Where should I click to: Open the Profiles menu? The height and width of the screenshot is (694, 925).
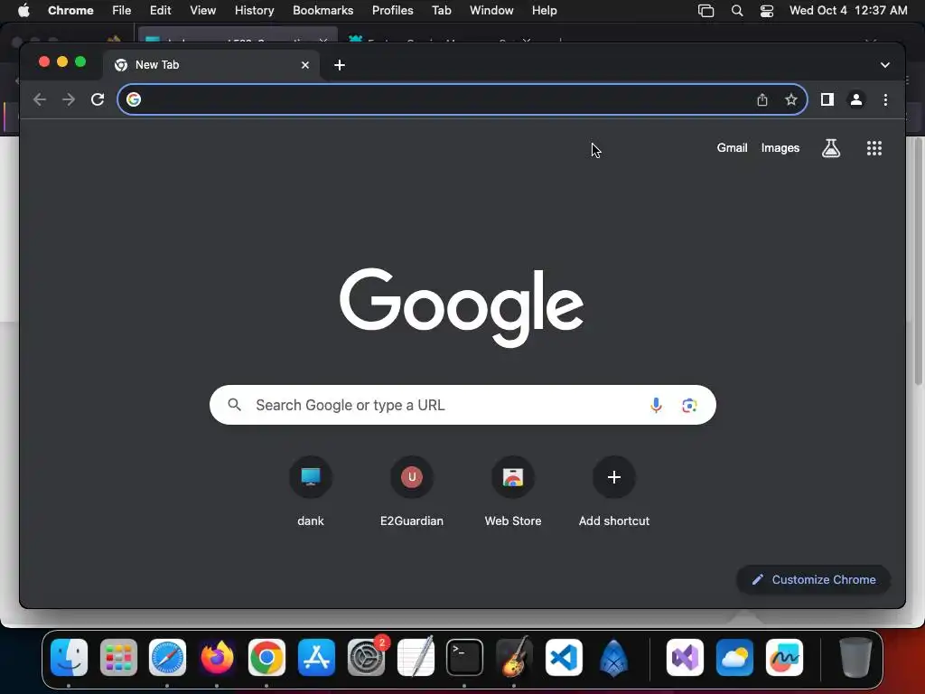point(392,11)
